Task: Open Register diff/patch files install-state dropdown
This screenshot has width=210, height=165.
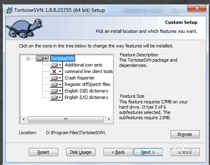Action: pos(56,84)
